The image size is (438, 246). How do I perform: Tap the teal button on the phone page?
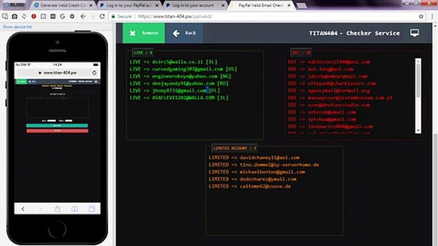pyautogui.click(x=57, y=126)
